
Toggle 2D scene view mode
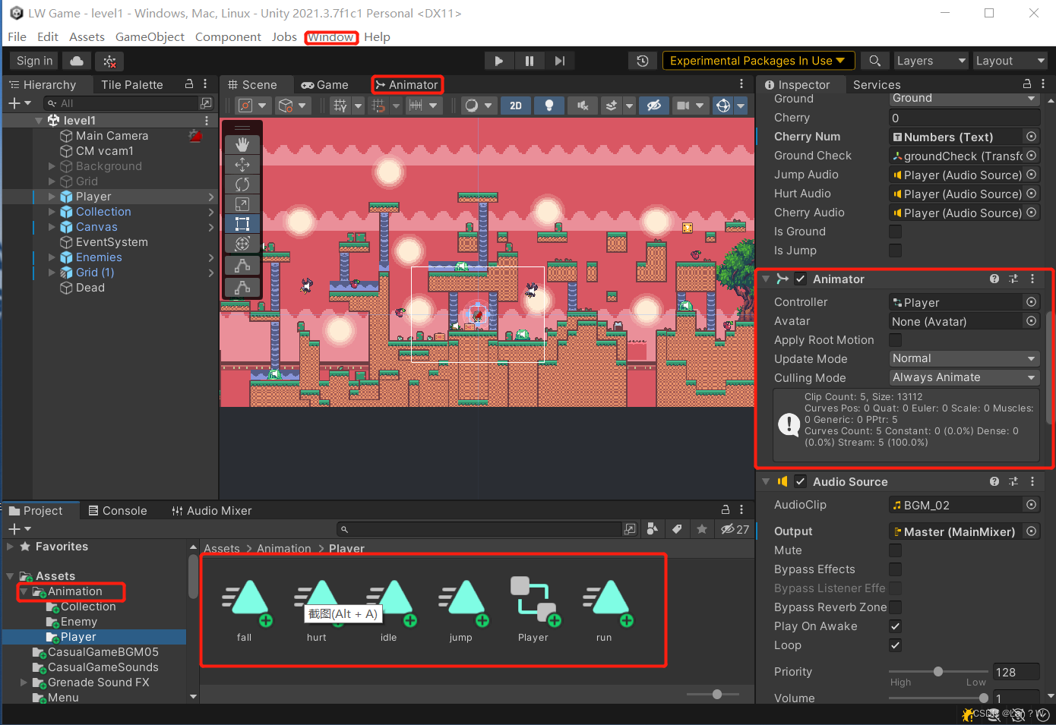coord(516,106)
